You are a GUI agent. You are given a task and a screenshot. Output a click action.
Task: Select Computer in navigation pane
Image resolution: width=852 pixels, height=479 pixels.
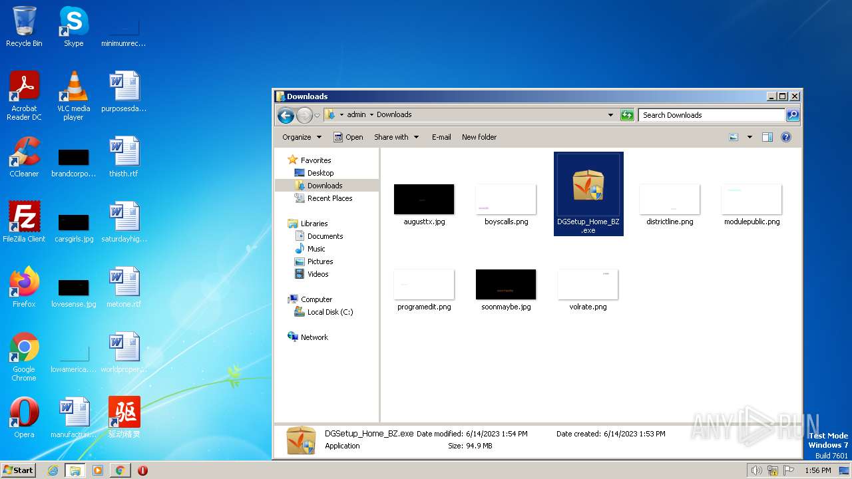316,299
